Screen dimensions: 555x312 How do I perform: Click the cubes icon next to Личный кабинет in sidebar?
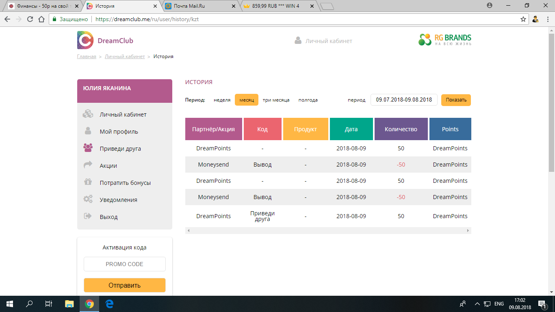tap(88, 114)
